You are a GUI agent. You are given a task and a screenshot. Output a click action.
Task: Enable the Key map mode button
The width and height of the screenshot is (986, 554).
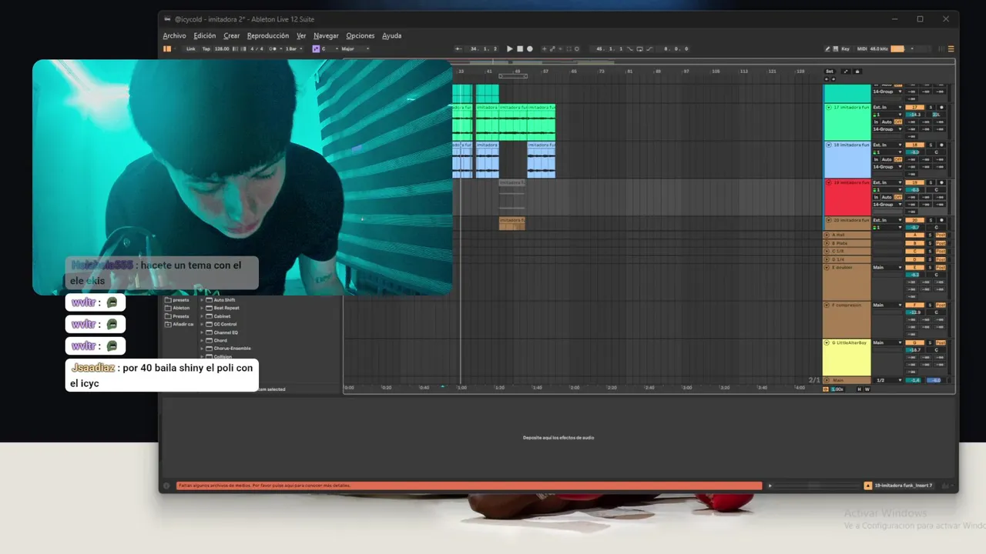point(845,48)
